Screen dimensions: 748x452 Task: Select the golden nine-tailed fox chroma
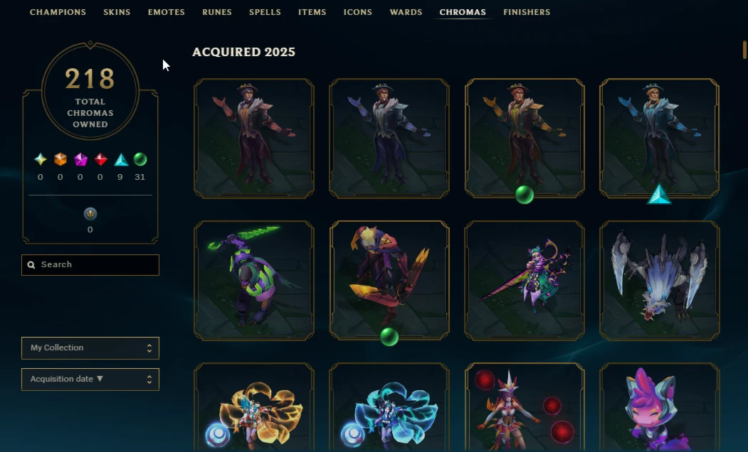(254, 407)
